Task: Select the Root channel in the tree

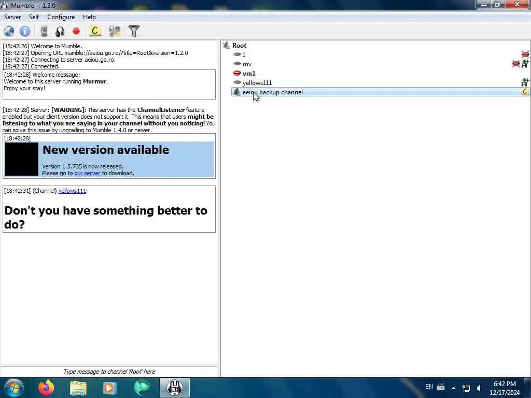Action: pyautogui.click(x=239, y=46)
